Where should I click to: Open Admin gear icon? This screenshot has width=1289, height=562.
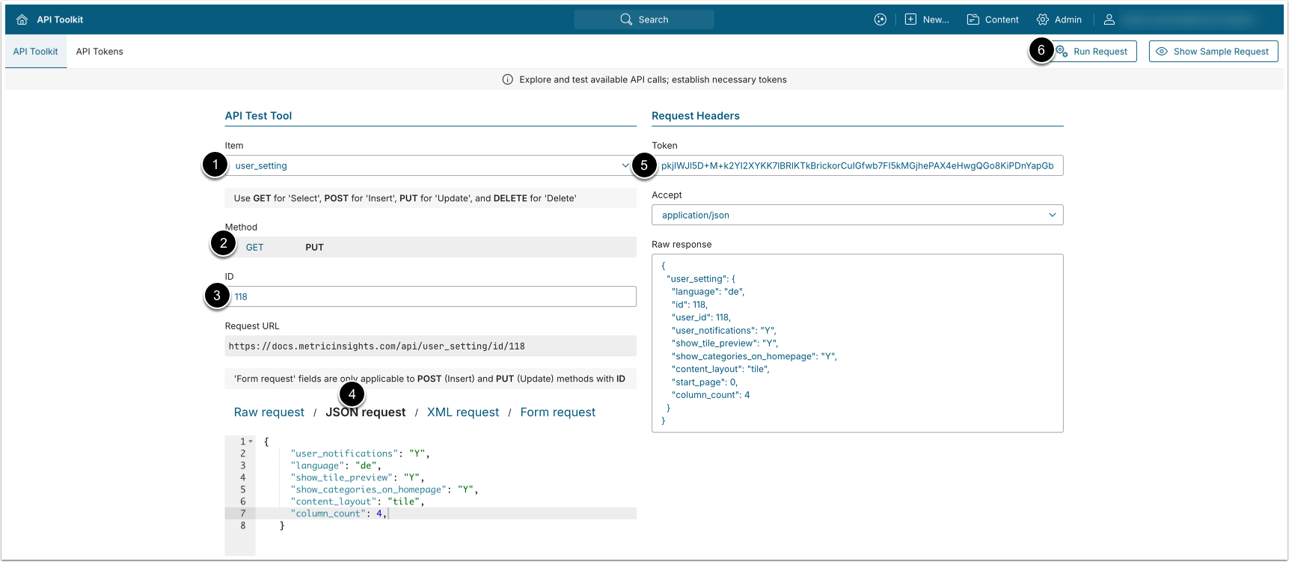(x=1043, y=19)
